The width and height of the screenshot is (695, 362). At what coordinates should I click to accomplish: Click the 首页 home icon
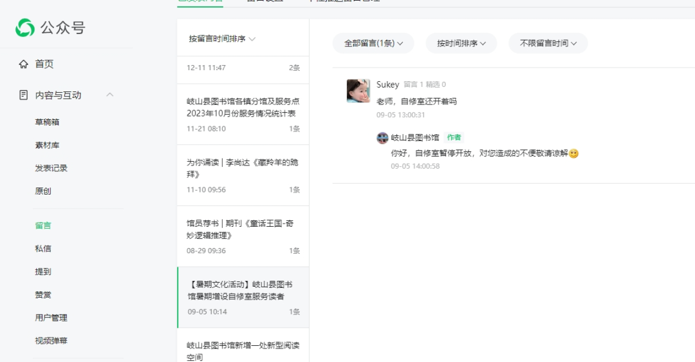[24, 64]
